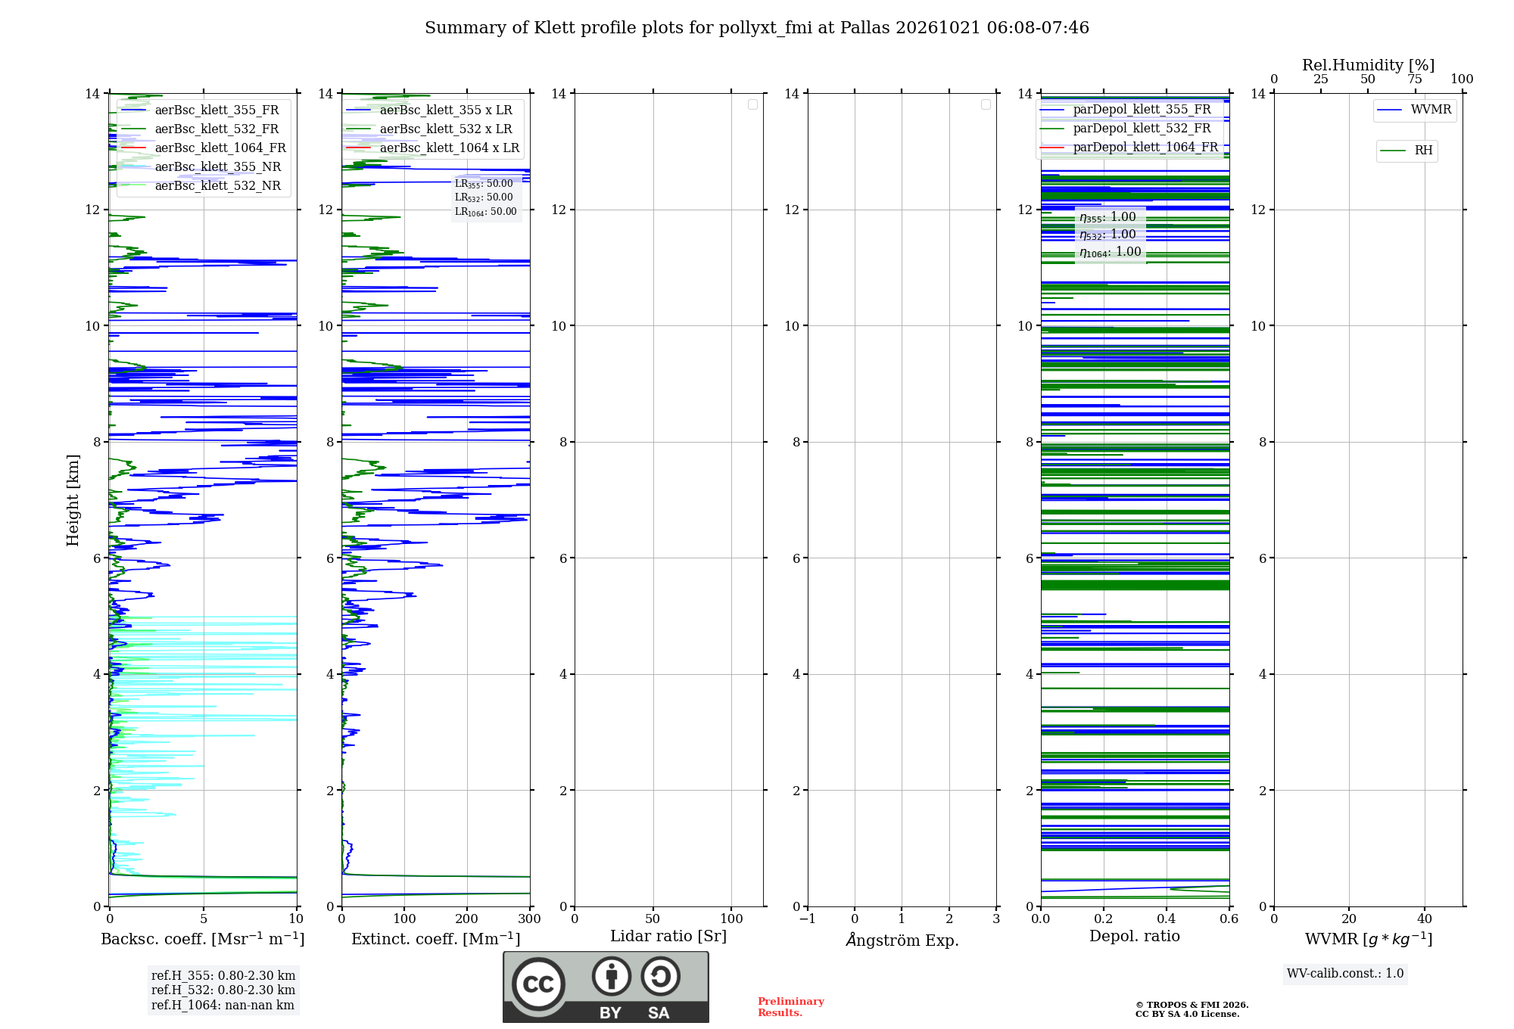The height and width of the screenshot is (1029, 1514).
Task: Select legend entry aerBsc_klett_532_NR
Action: 201,186
